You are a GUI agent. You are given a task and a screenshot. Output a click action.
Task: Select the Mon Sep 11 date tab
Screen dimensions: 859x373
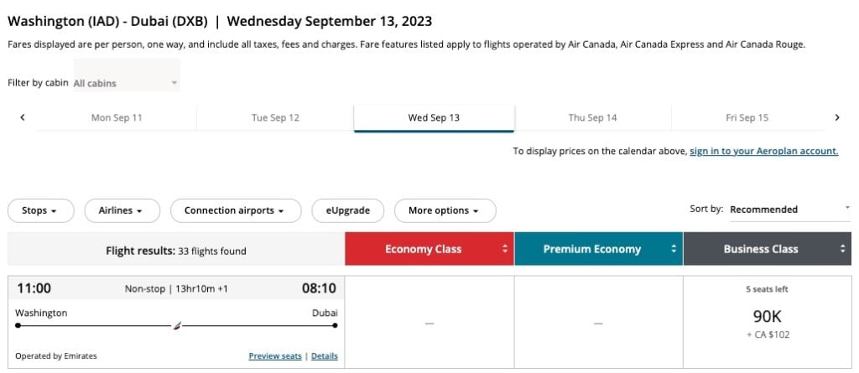[117, 117]
